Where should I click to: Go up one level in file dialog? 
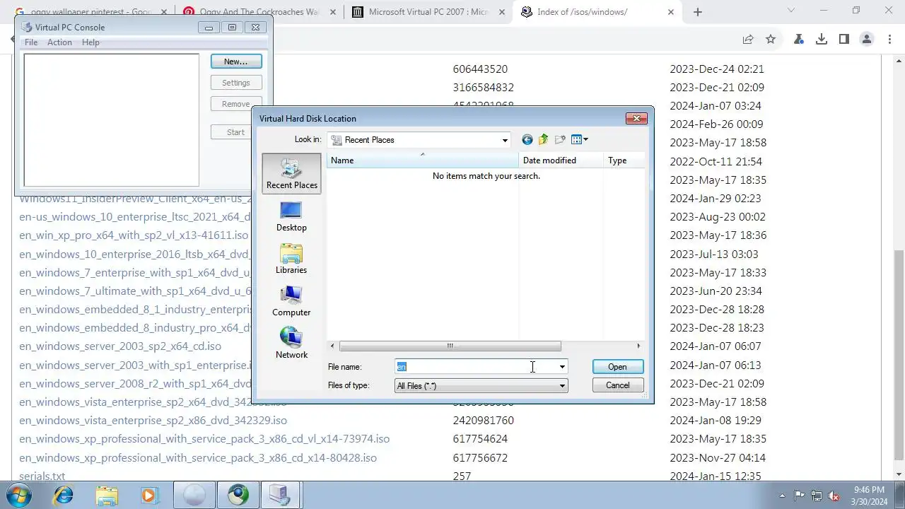pyautogui.click(x=544, y=140)
